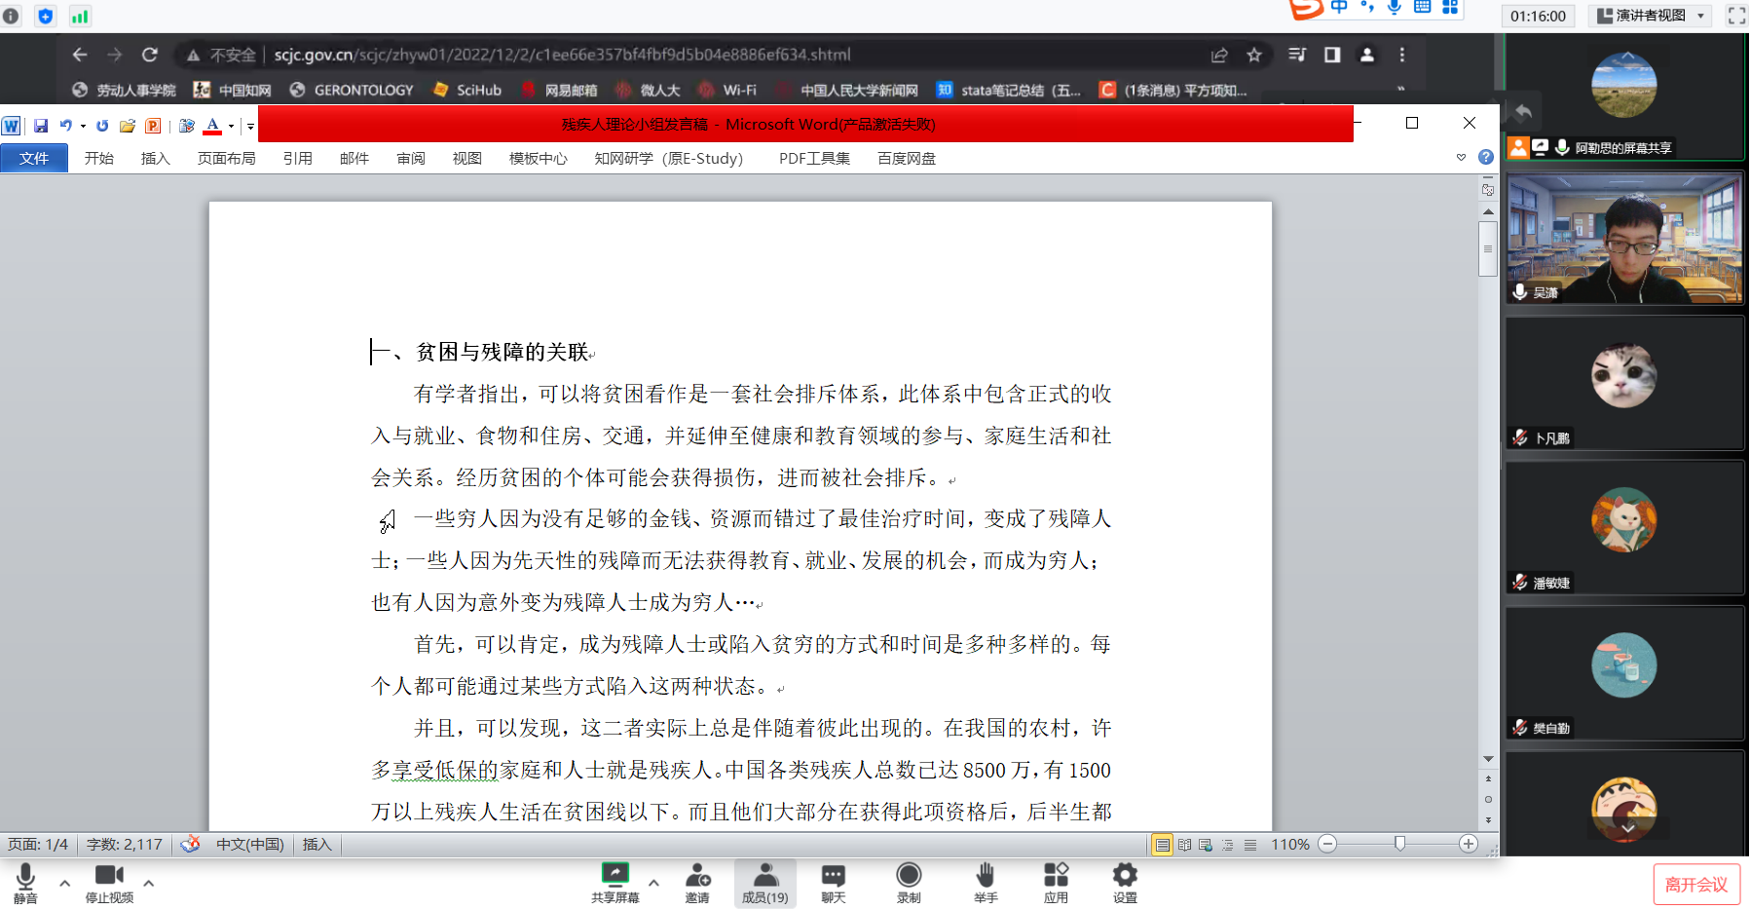Stop the camera with 停止视频
The image size is (1750, 910).
pos(109,883)
